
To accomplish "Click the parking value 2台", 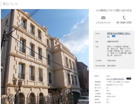I will (x=108, y=99).
